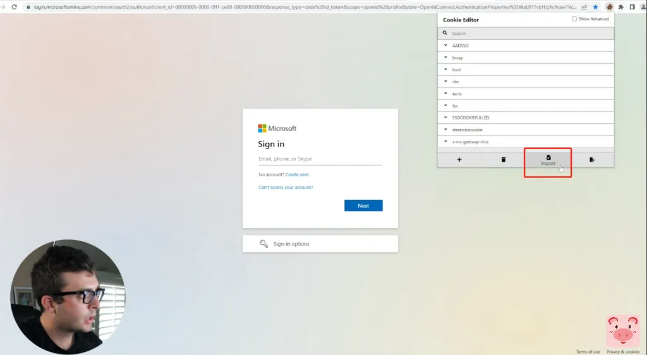647x355 pixels.
Task: Click the Next button on sign-in
Action: pyautogui.click(x=363, y=205)
